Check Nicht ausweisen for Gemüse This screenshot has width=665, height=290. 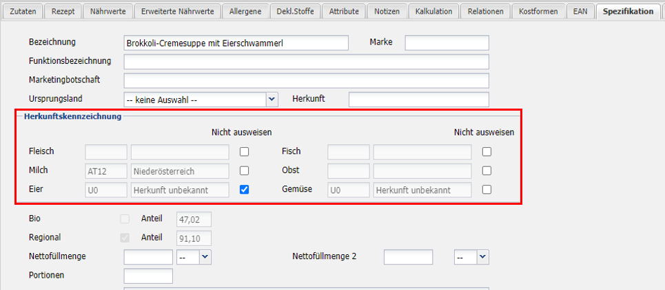coord(487,190)
